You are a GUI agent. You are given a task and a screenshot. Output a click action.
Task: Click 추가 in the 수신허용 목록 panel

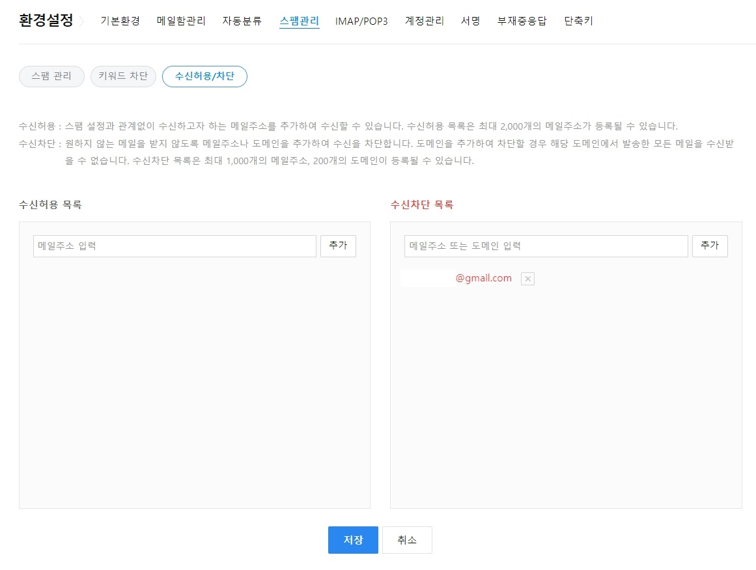tap(338, 246)
